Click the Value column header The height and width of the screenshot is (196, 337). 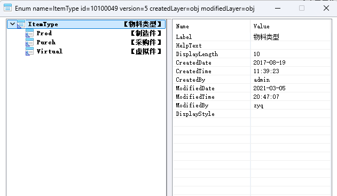point(291,26)
